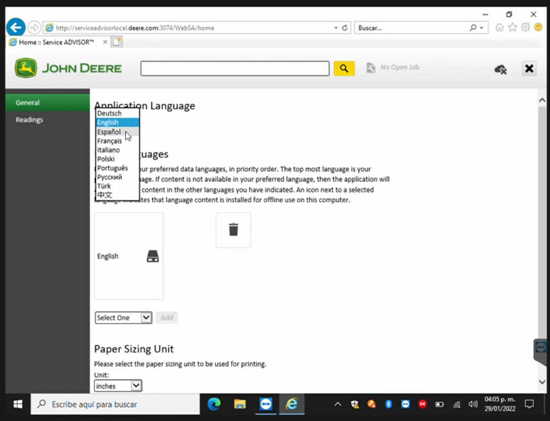Viewport: 550px width, 421px height.
Task: Click the offline installed icon next to English
Action: click(x=152, y=256)
